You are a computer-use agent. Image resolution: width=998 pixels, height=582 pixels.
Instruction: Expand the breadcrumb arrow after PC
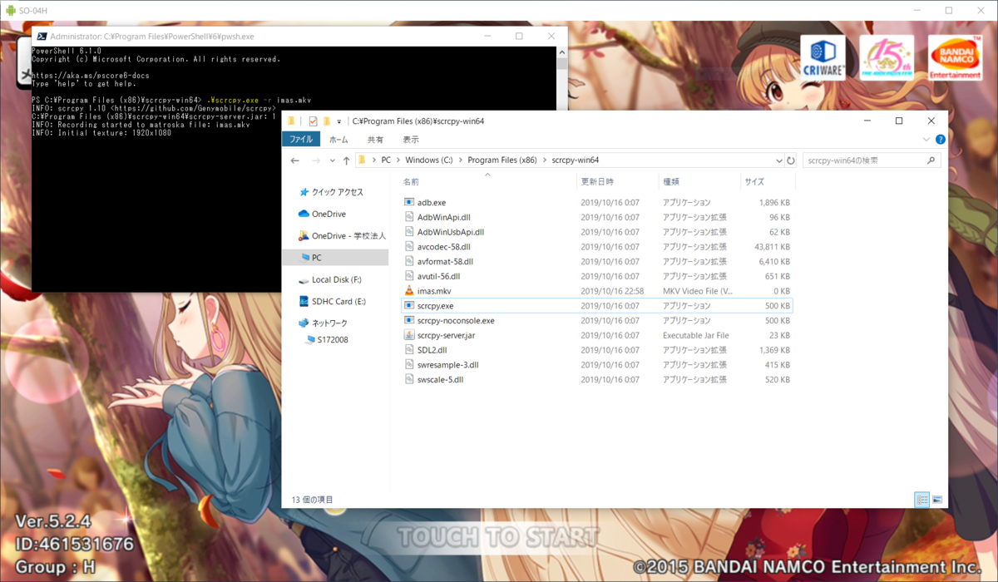point(398,160)
